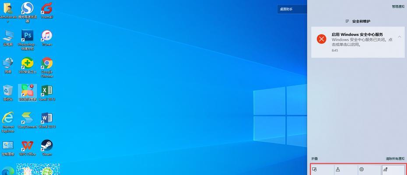
Task: Select the 360软件管家 icon with badge
Action: pos(27,93)
